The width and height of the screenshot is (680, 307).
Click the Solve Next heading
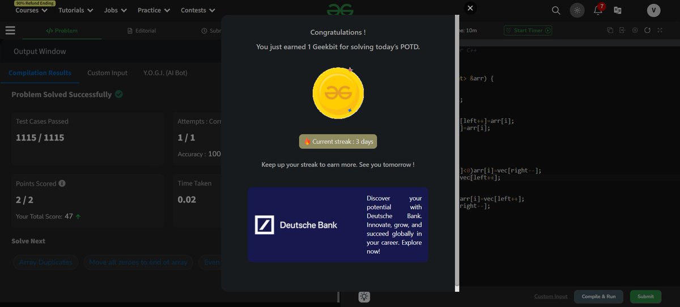pos(28,241)
